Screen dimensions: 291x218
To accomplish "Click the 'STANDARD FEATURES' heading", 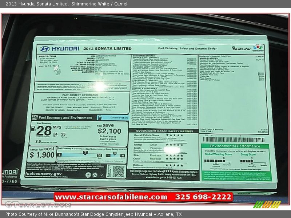I will [x=144, y=56].
